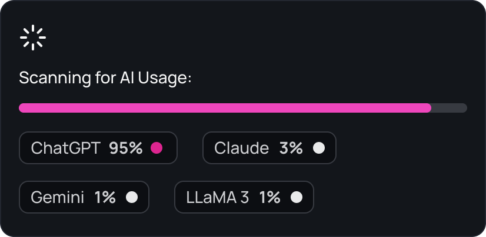Click the 95% value in the ChatGPT chip
The width and height of the screenshot is (486, 237).
[126, 148]
